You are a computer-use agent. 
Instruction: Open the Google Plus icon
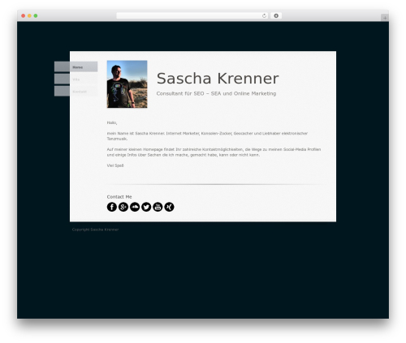(123, 207)
